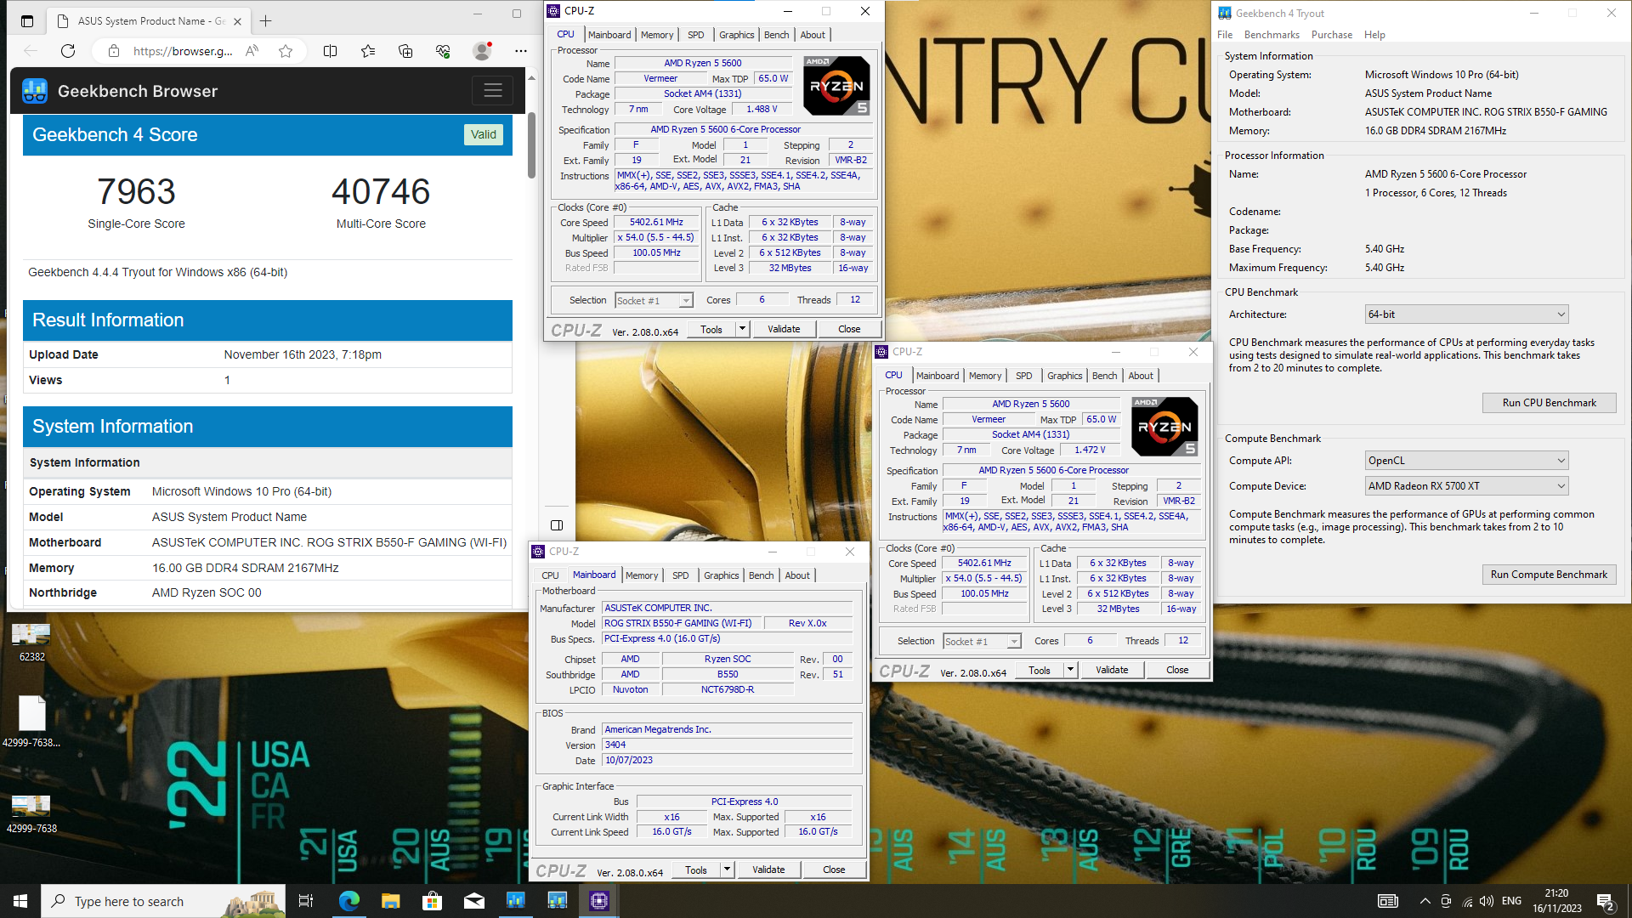
Task: Click the Valid badge on Geekbench score
Action: point(484,134)
